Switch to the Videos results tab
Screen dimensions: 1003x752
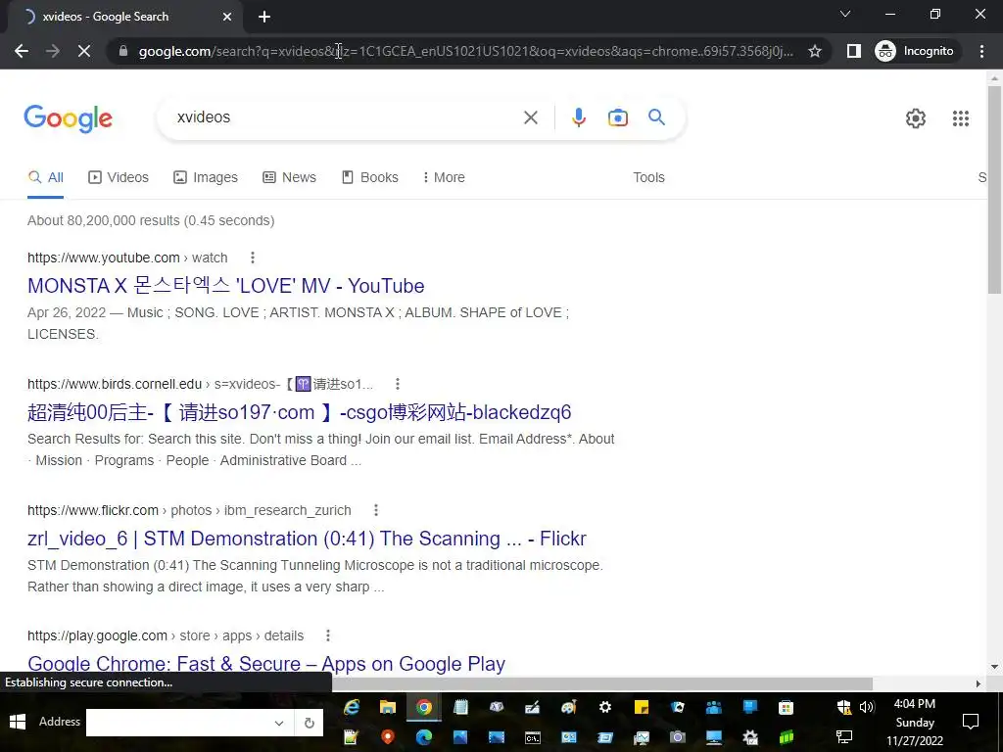pyautogui.click(x=119, y=177)
